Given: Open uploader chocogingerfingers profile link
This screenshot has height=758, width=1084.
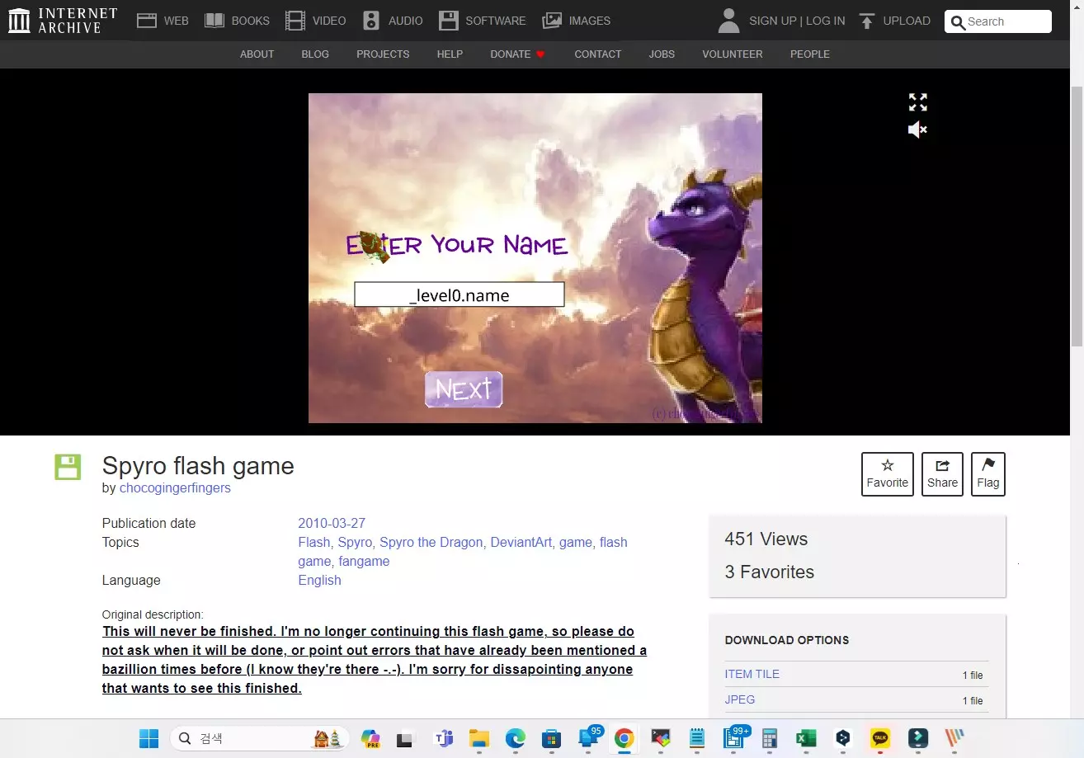Looking at the screenshot, I should [x=175, y=487].
